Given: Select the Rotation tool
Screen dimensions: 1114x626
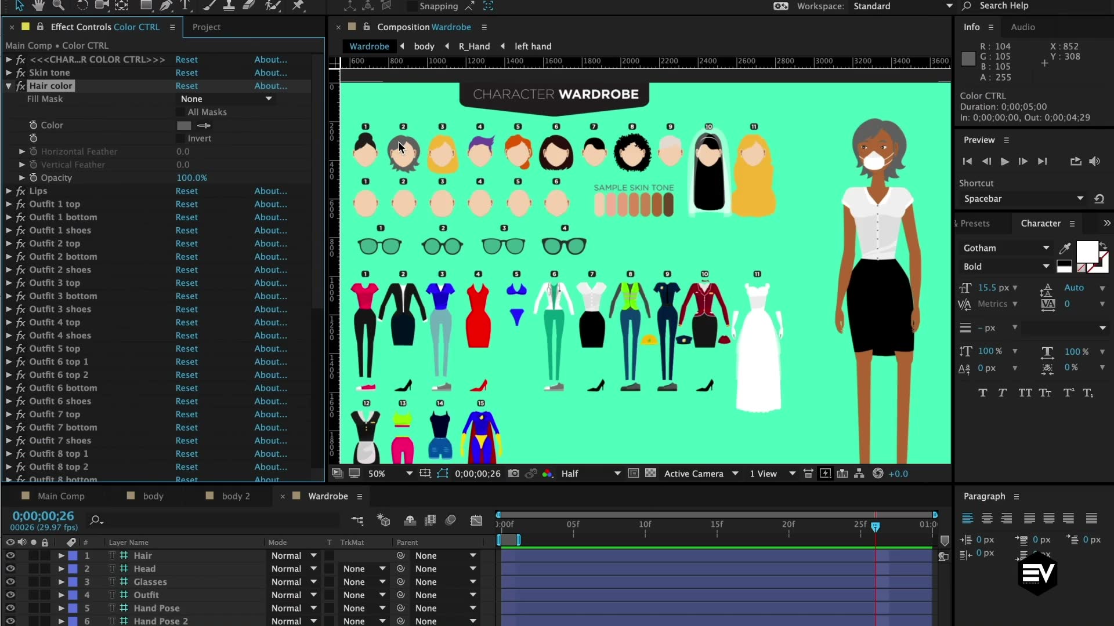Looking at the screenshot, I should click(x=82, y=5).
